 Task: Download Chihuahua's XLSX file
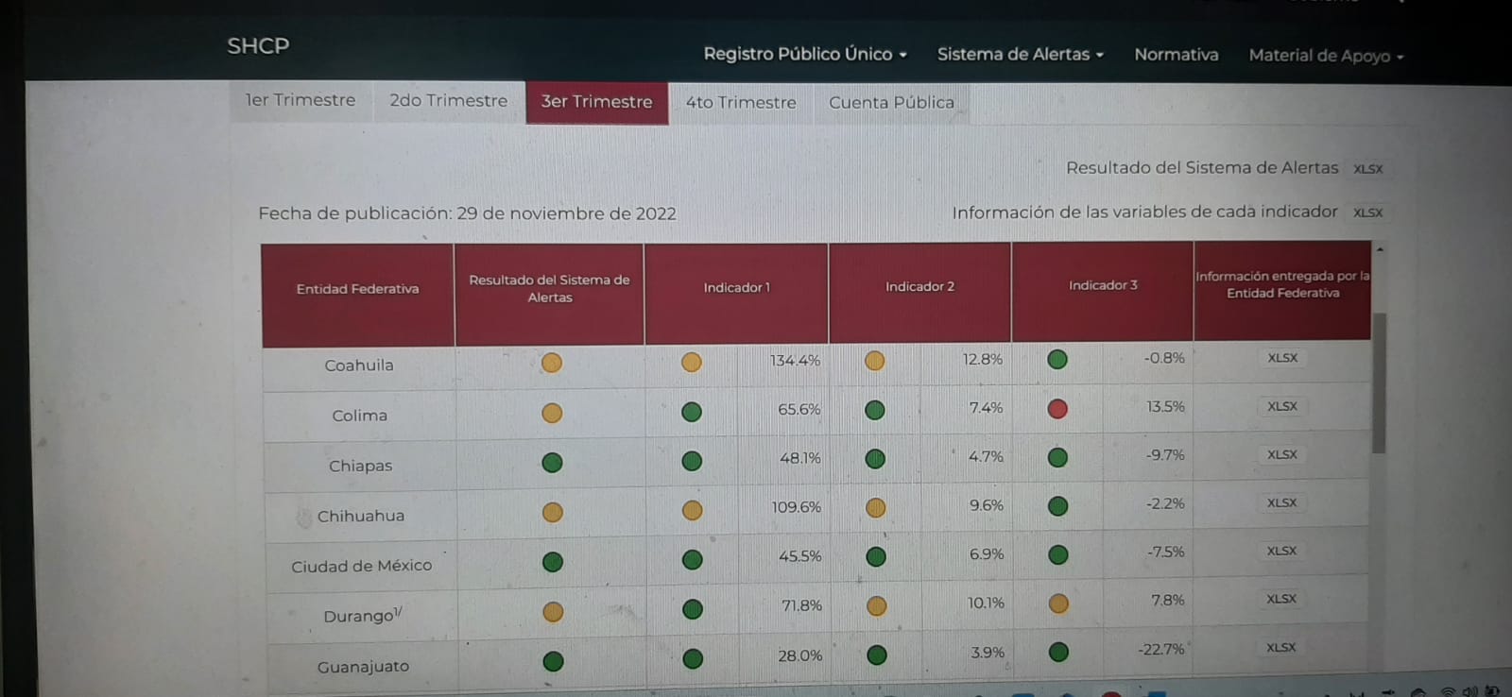1281,502
